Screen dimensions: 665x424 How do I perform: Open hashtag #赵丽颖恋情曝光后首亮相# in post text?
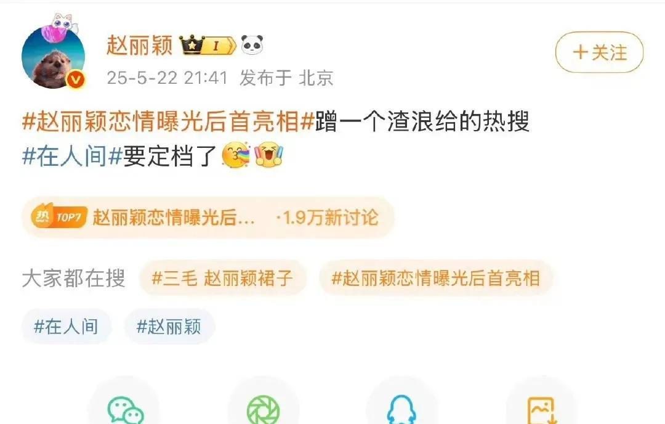[168, 121]
